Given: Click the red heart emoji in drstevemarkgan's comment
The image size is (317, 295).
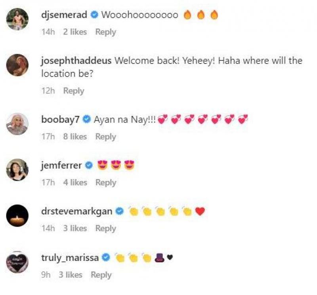Looking at the screenshot, I should 200,211.
